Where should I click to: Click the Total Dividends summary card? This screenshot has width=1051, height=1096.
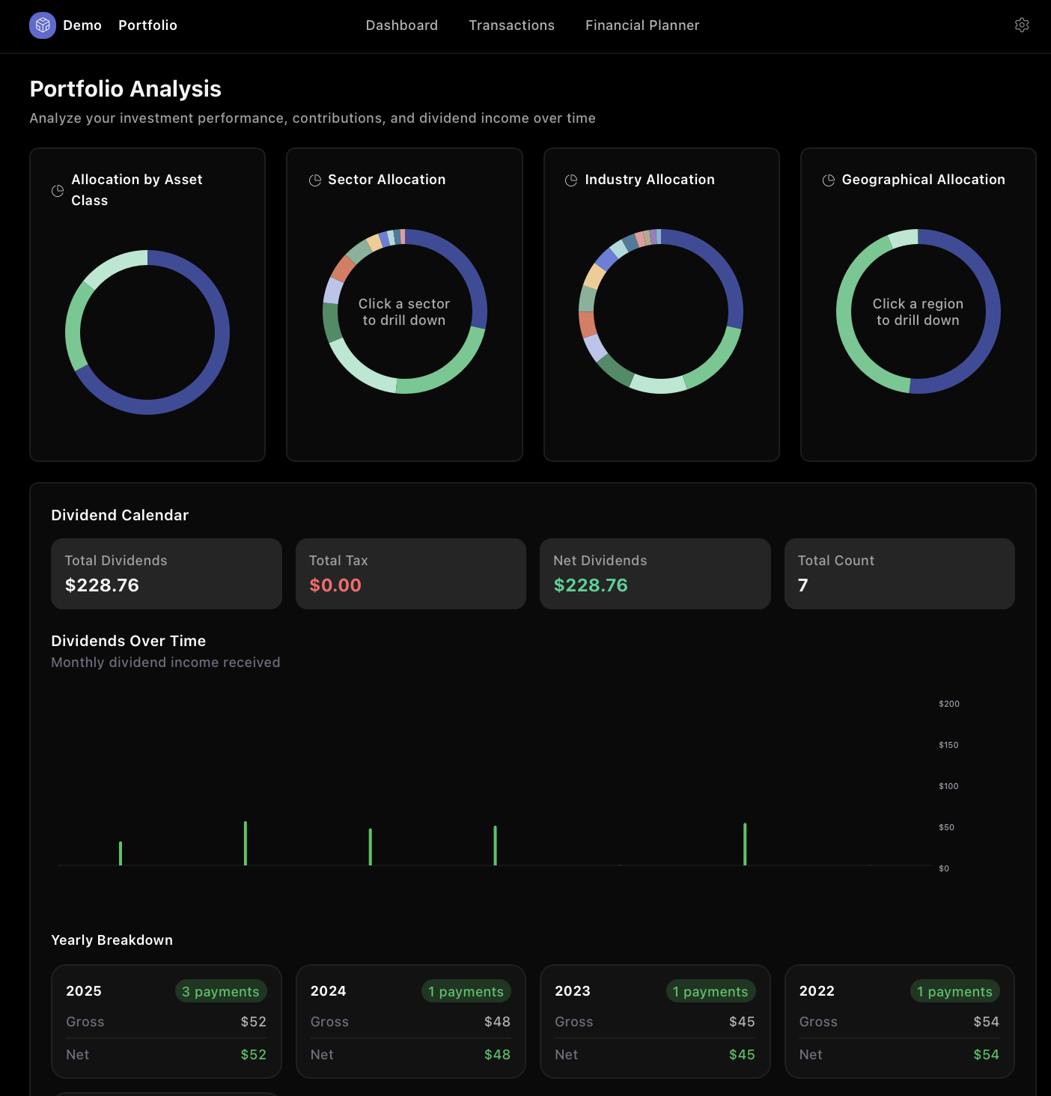point(165,573)
